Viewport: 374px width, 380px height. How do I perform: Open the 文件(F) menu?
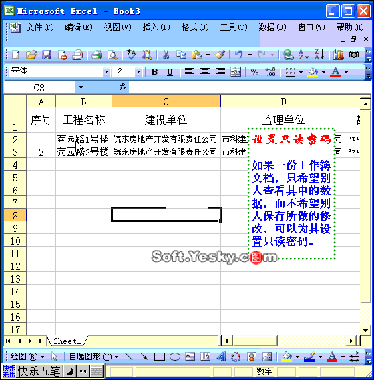(x=40, y=27)
